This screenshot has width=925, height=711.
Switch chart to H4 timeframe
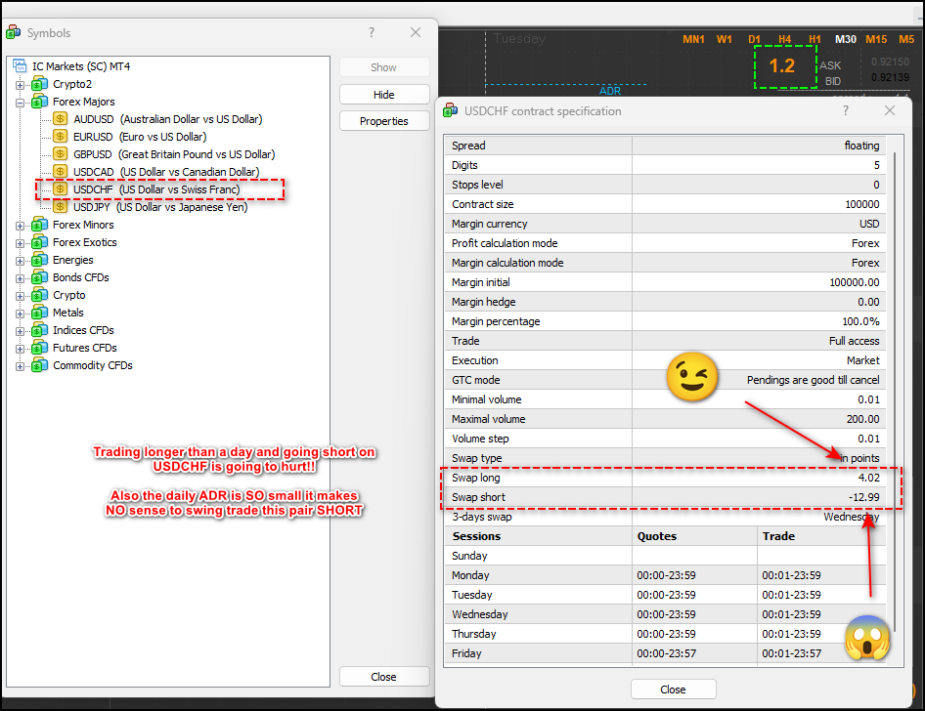point(784,39)
